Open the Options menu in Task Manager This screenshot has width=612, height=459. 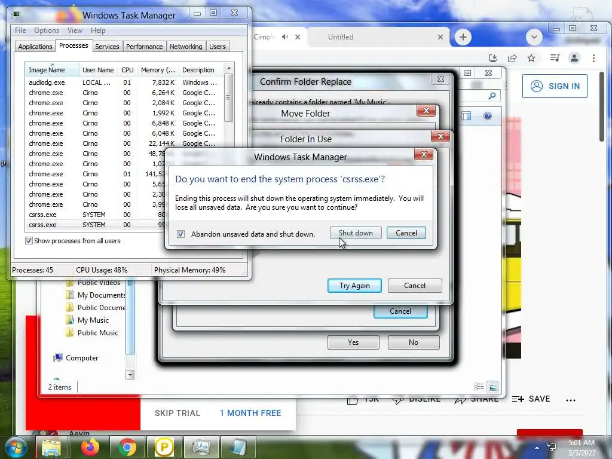tap(47, 30)
